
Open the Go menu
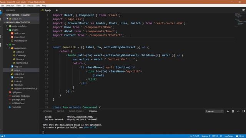[x=24, y=5]
